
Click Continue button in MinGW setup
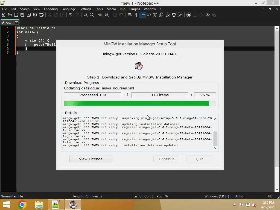pyautogui.click(x=167, y=159)
